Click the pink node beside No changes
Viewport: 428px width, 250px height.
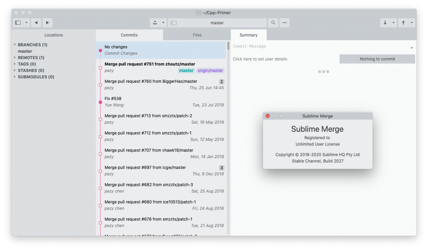100,51
